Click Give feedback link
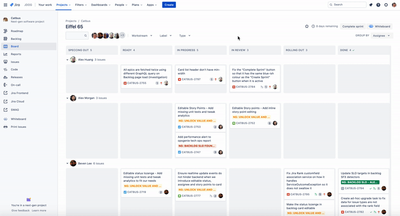This screenshot has width=400, height=216. (x=20, y=211)
